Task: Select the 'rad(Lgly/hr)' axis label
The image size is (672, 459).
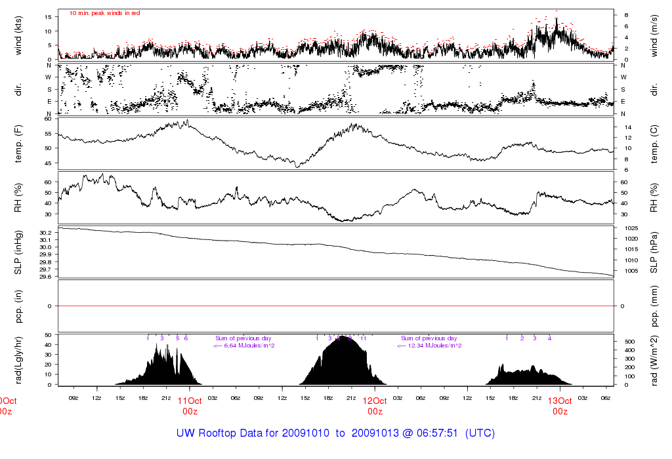Action: (18, 360)
